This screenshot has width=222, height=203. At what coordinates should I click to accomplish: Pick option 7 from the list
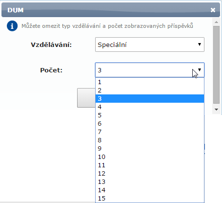(x=150, y=132)
